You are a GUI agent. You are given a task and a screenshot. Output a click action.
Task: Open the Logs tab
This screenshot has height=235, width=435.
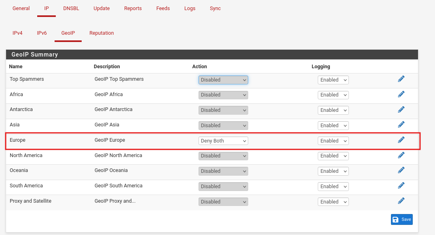(190, 8)
